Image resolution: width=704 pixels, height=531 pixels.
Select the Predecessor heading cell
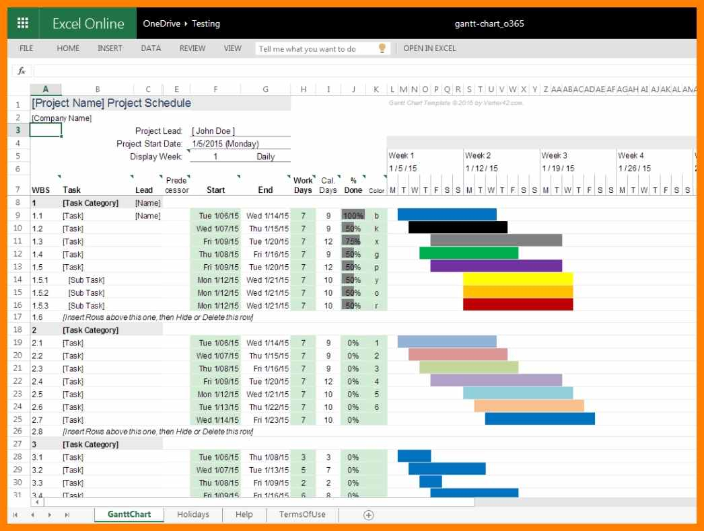(x=176, y=185)
